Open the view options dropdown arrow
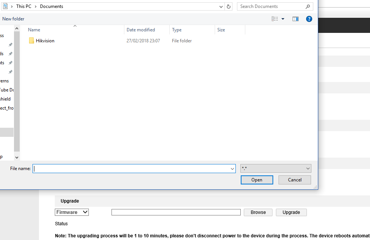The image size is (370, 240). [x=283, y=19]
